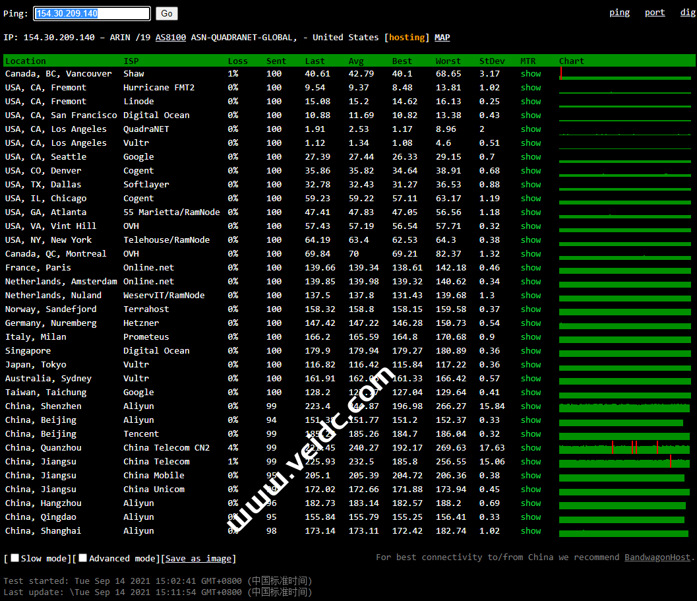Screen dimensions: 697x601
Task: Show MTR for Vancouver Shaw row
Action: click(530, 74)
